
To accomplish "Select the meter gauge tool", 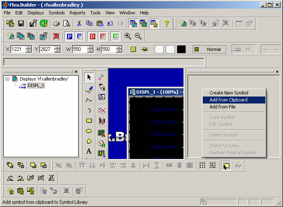I will click(x=102, y=144).
